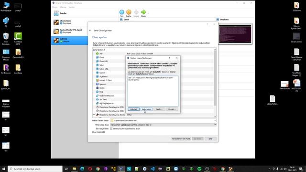Open Microsoft Edge from taskbar
The width and height of the screenshot is (306, 172).
point(82,169)
